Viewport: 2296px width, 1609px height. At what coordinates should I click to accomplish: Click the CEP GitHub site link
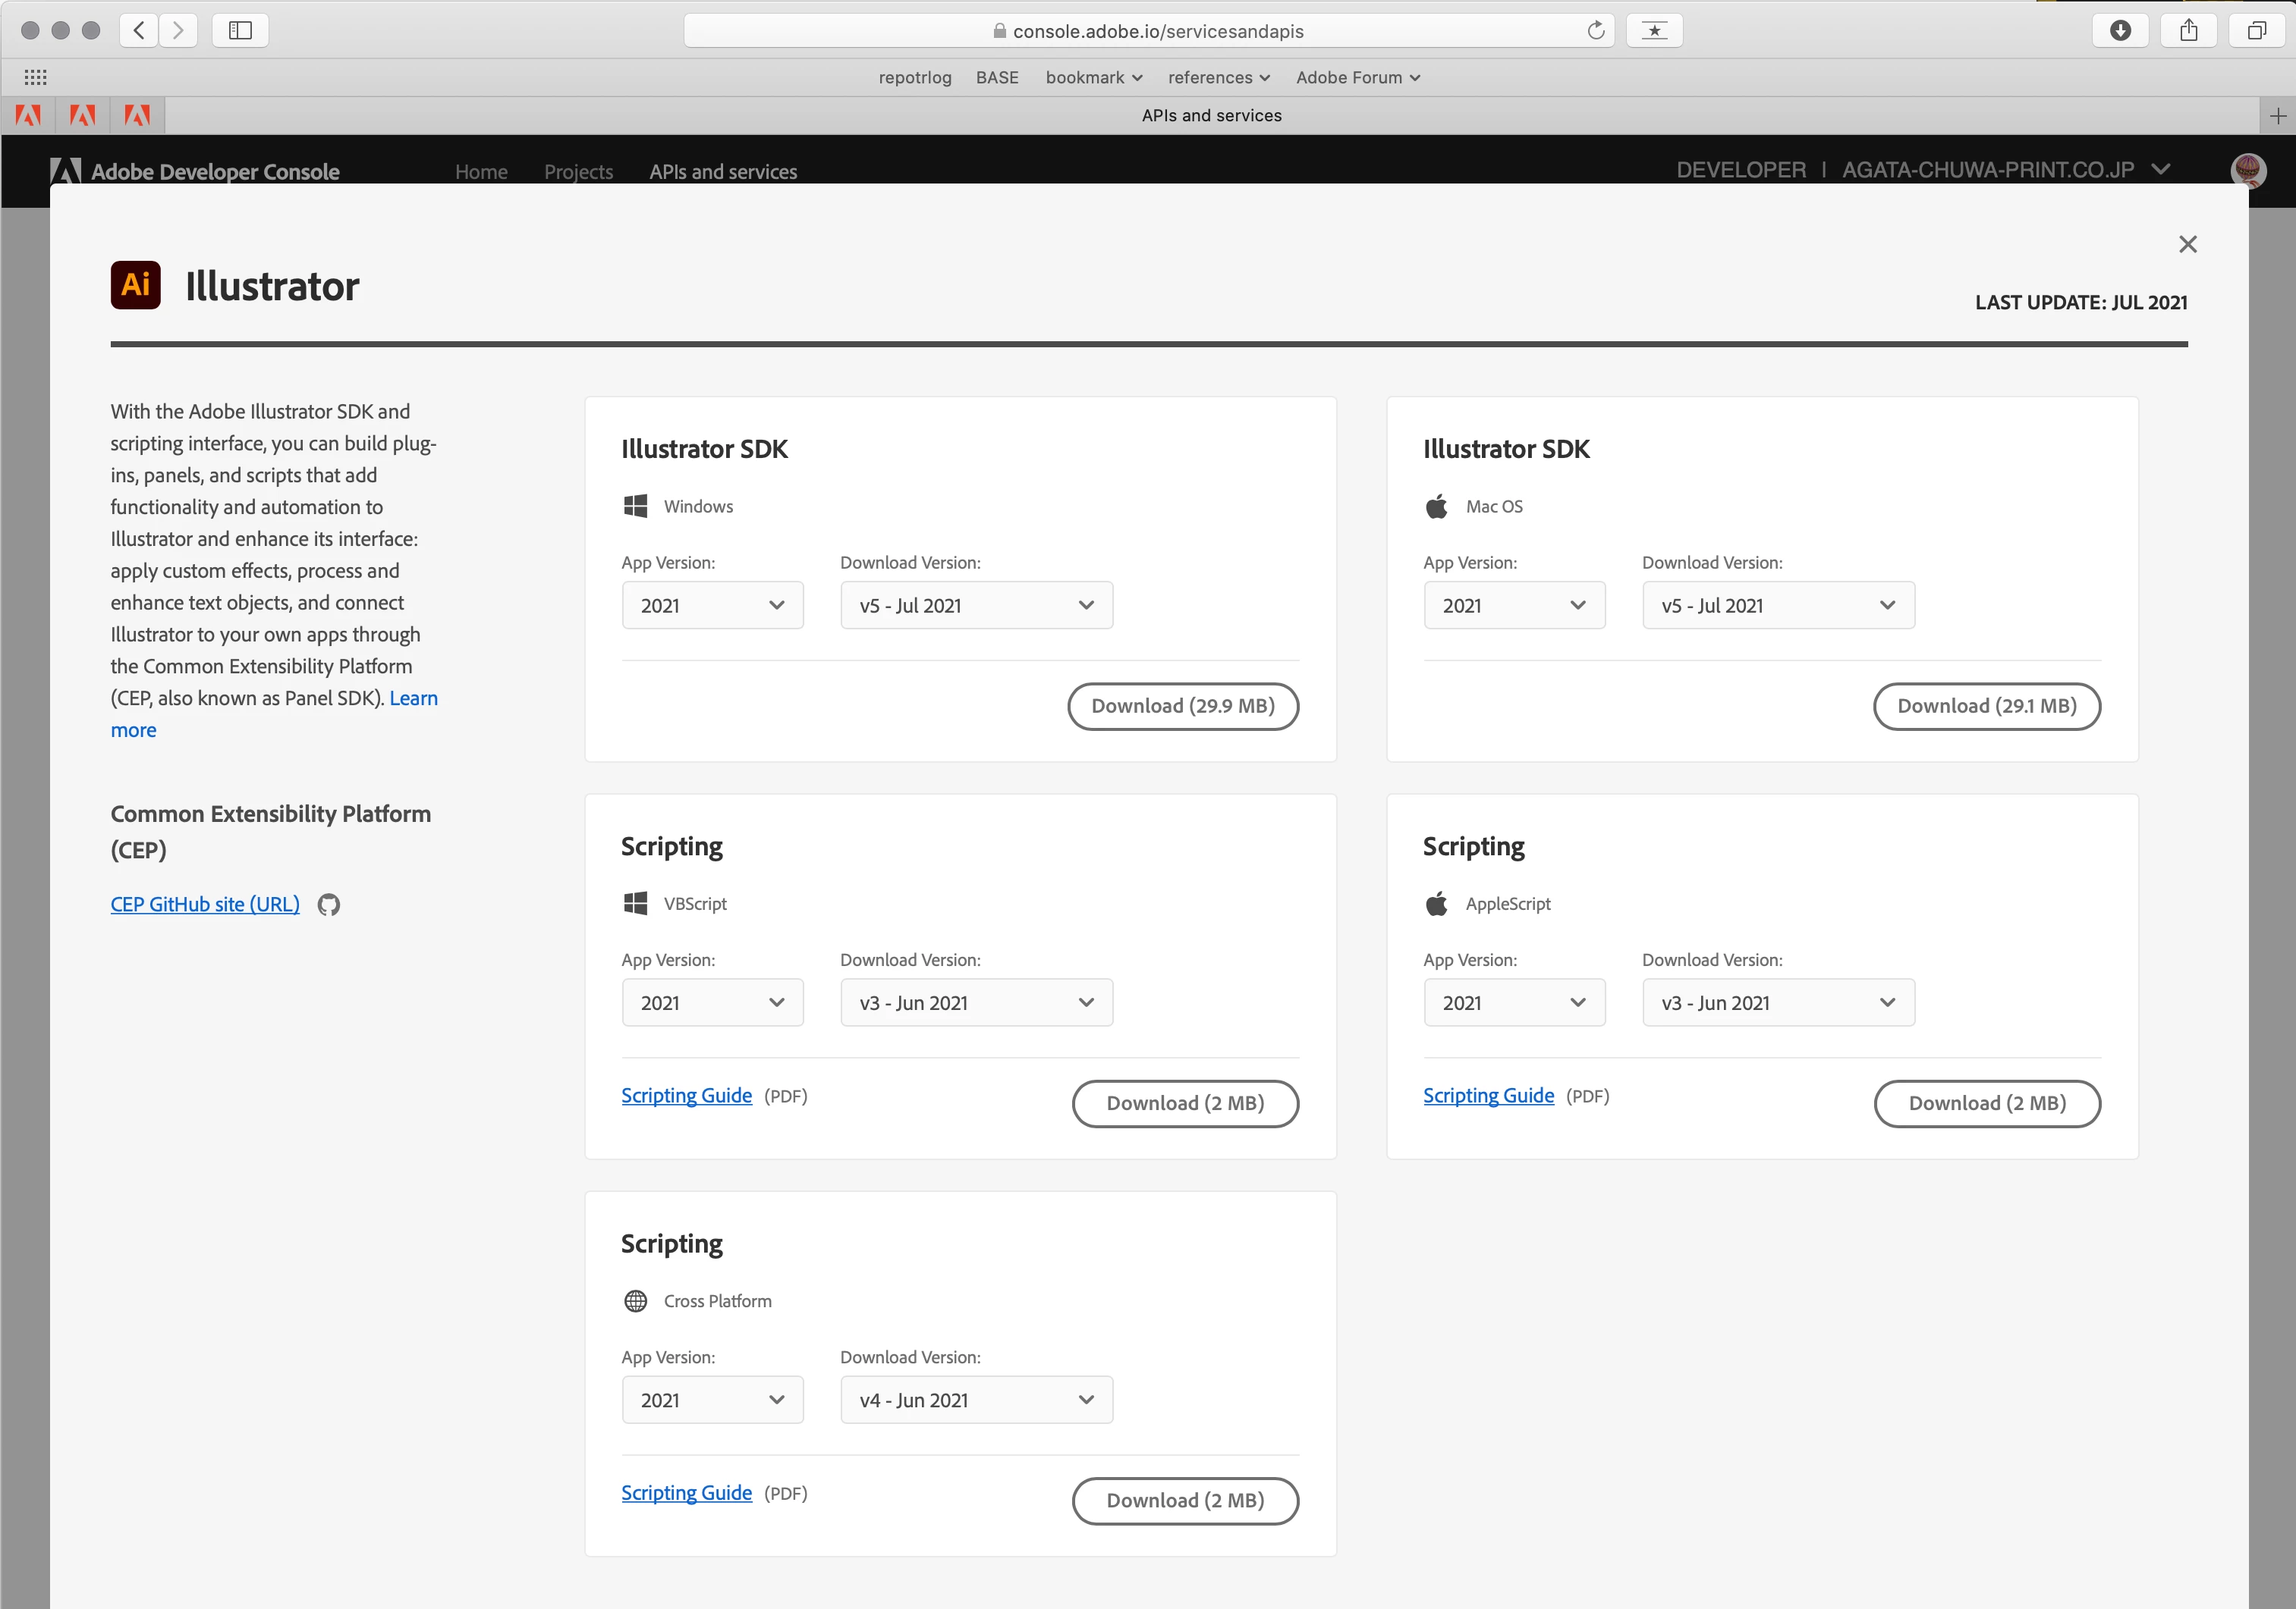(205, 905)
